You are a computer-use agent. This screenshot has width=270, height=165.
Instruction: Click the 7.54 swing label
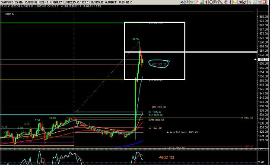point(37,120)
